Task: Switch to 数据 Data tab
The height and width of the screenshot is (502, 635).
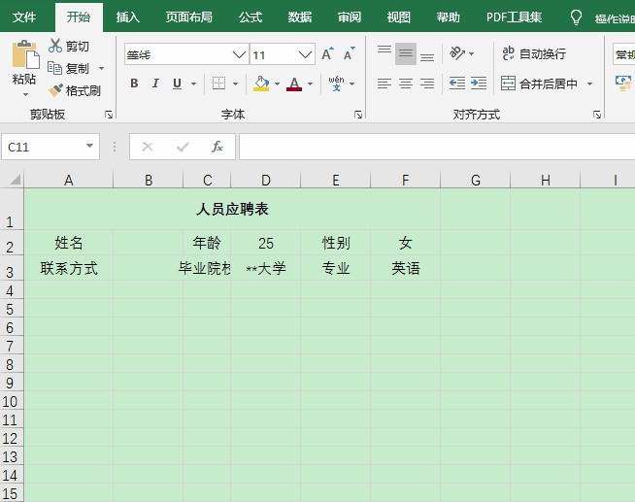Action: [x=300, y=17]
